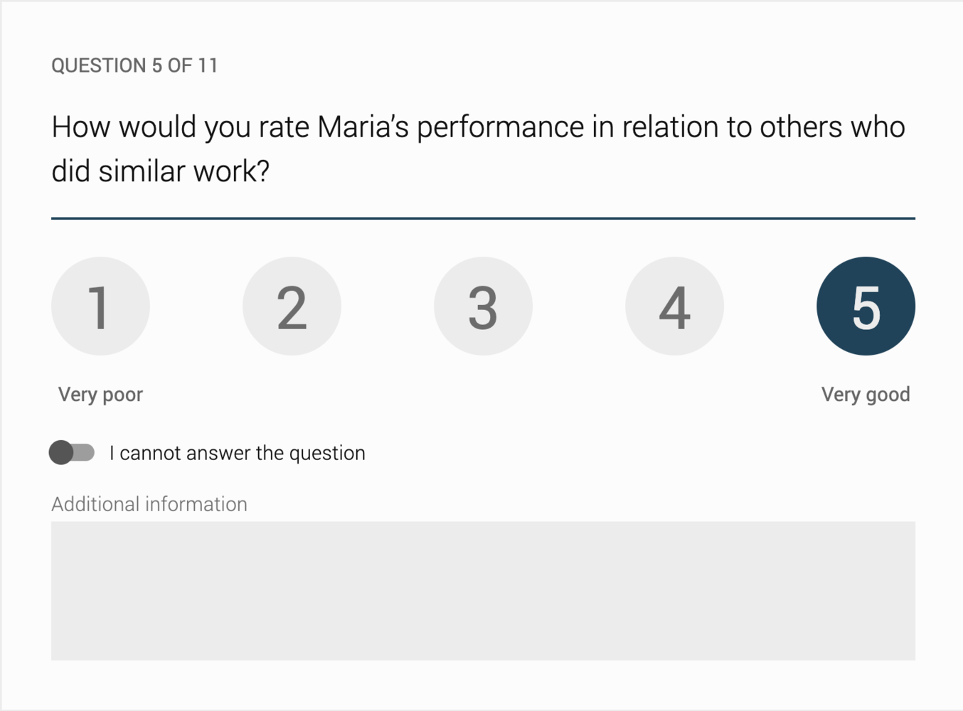Click the white 5 digit in dark circle
963x711 pixels.
tap(866, 309)
